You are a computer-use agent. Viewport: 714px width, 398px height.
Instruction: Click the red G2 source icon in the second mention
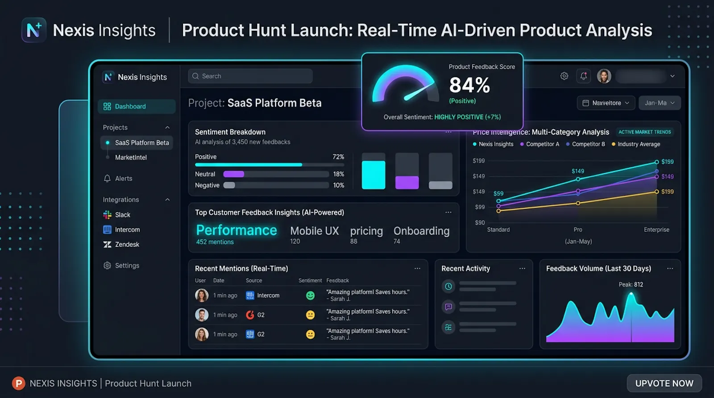[250, 315]
